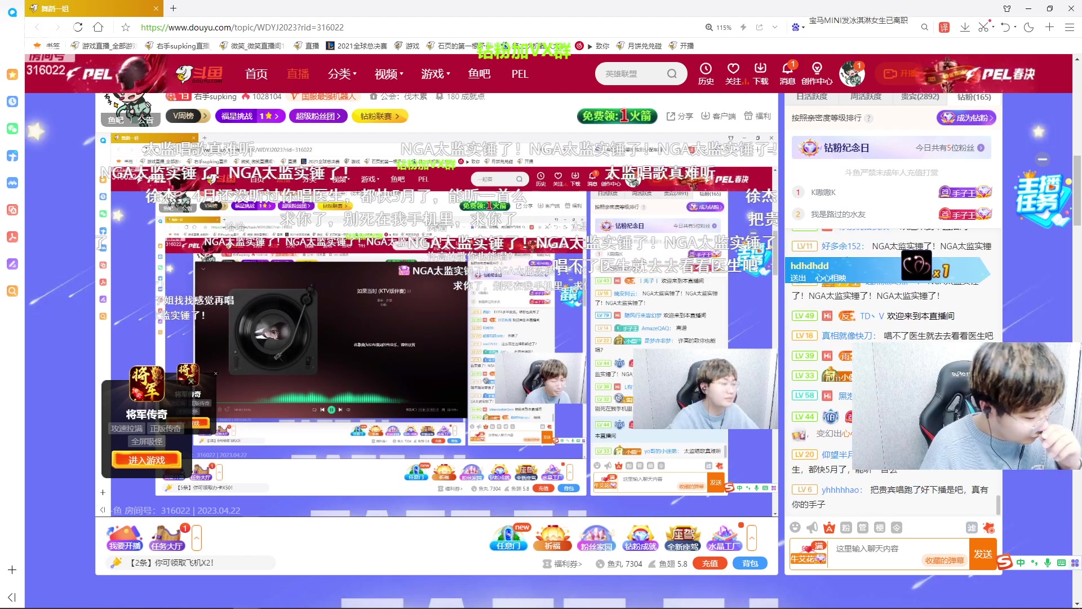
Task: Open the 钻粉成就 achievement icon
Action: pos(640,537)
